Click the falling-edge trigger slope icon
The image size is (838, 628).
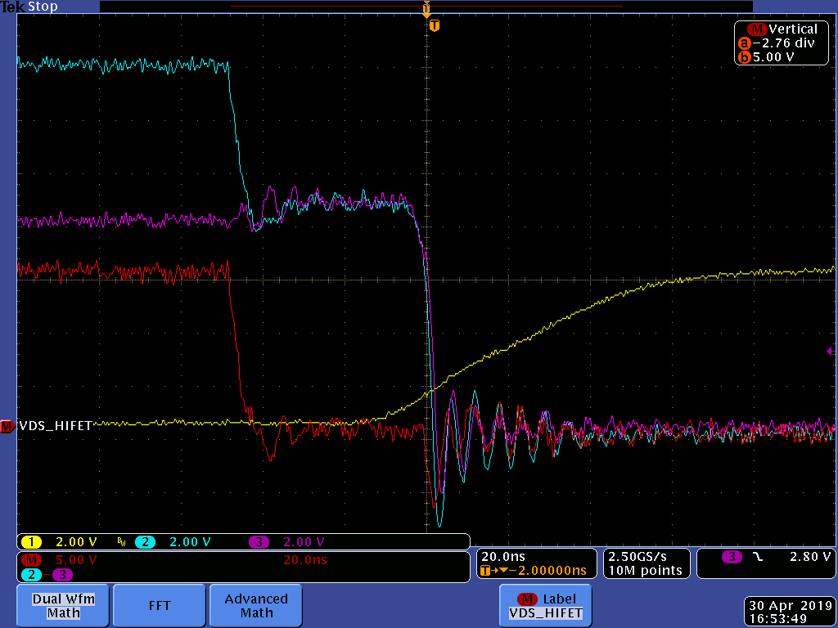[x=758, y=557]
